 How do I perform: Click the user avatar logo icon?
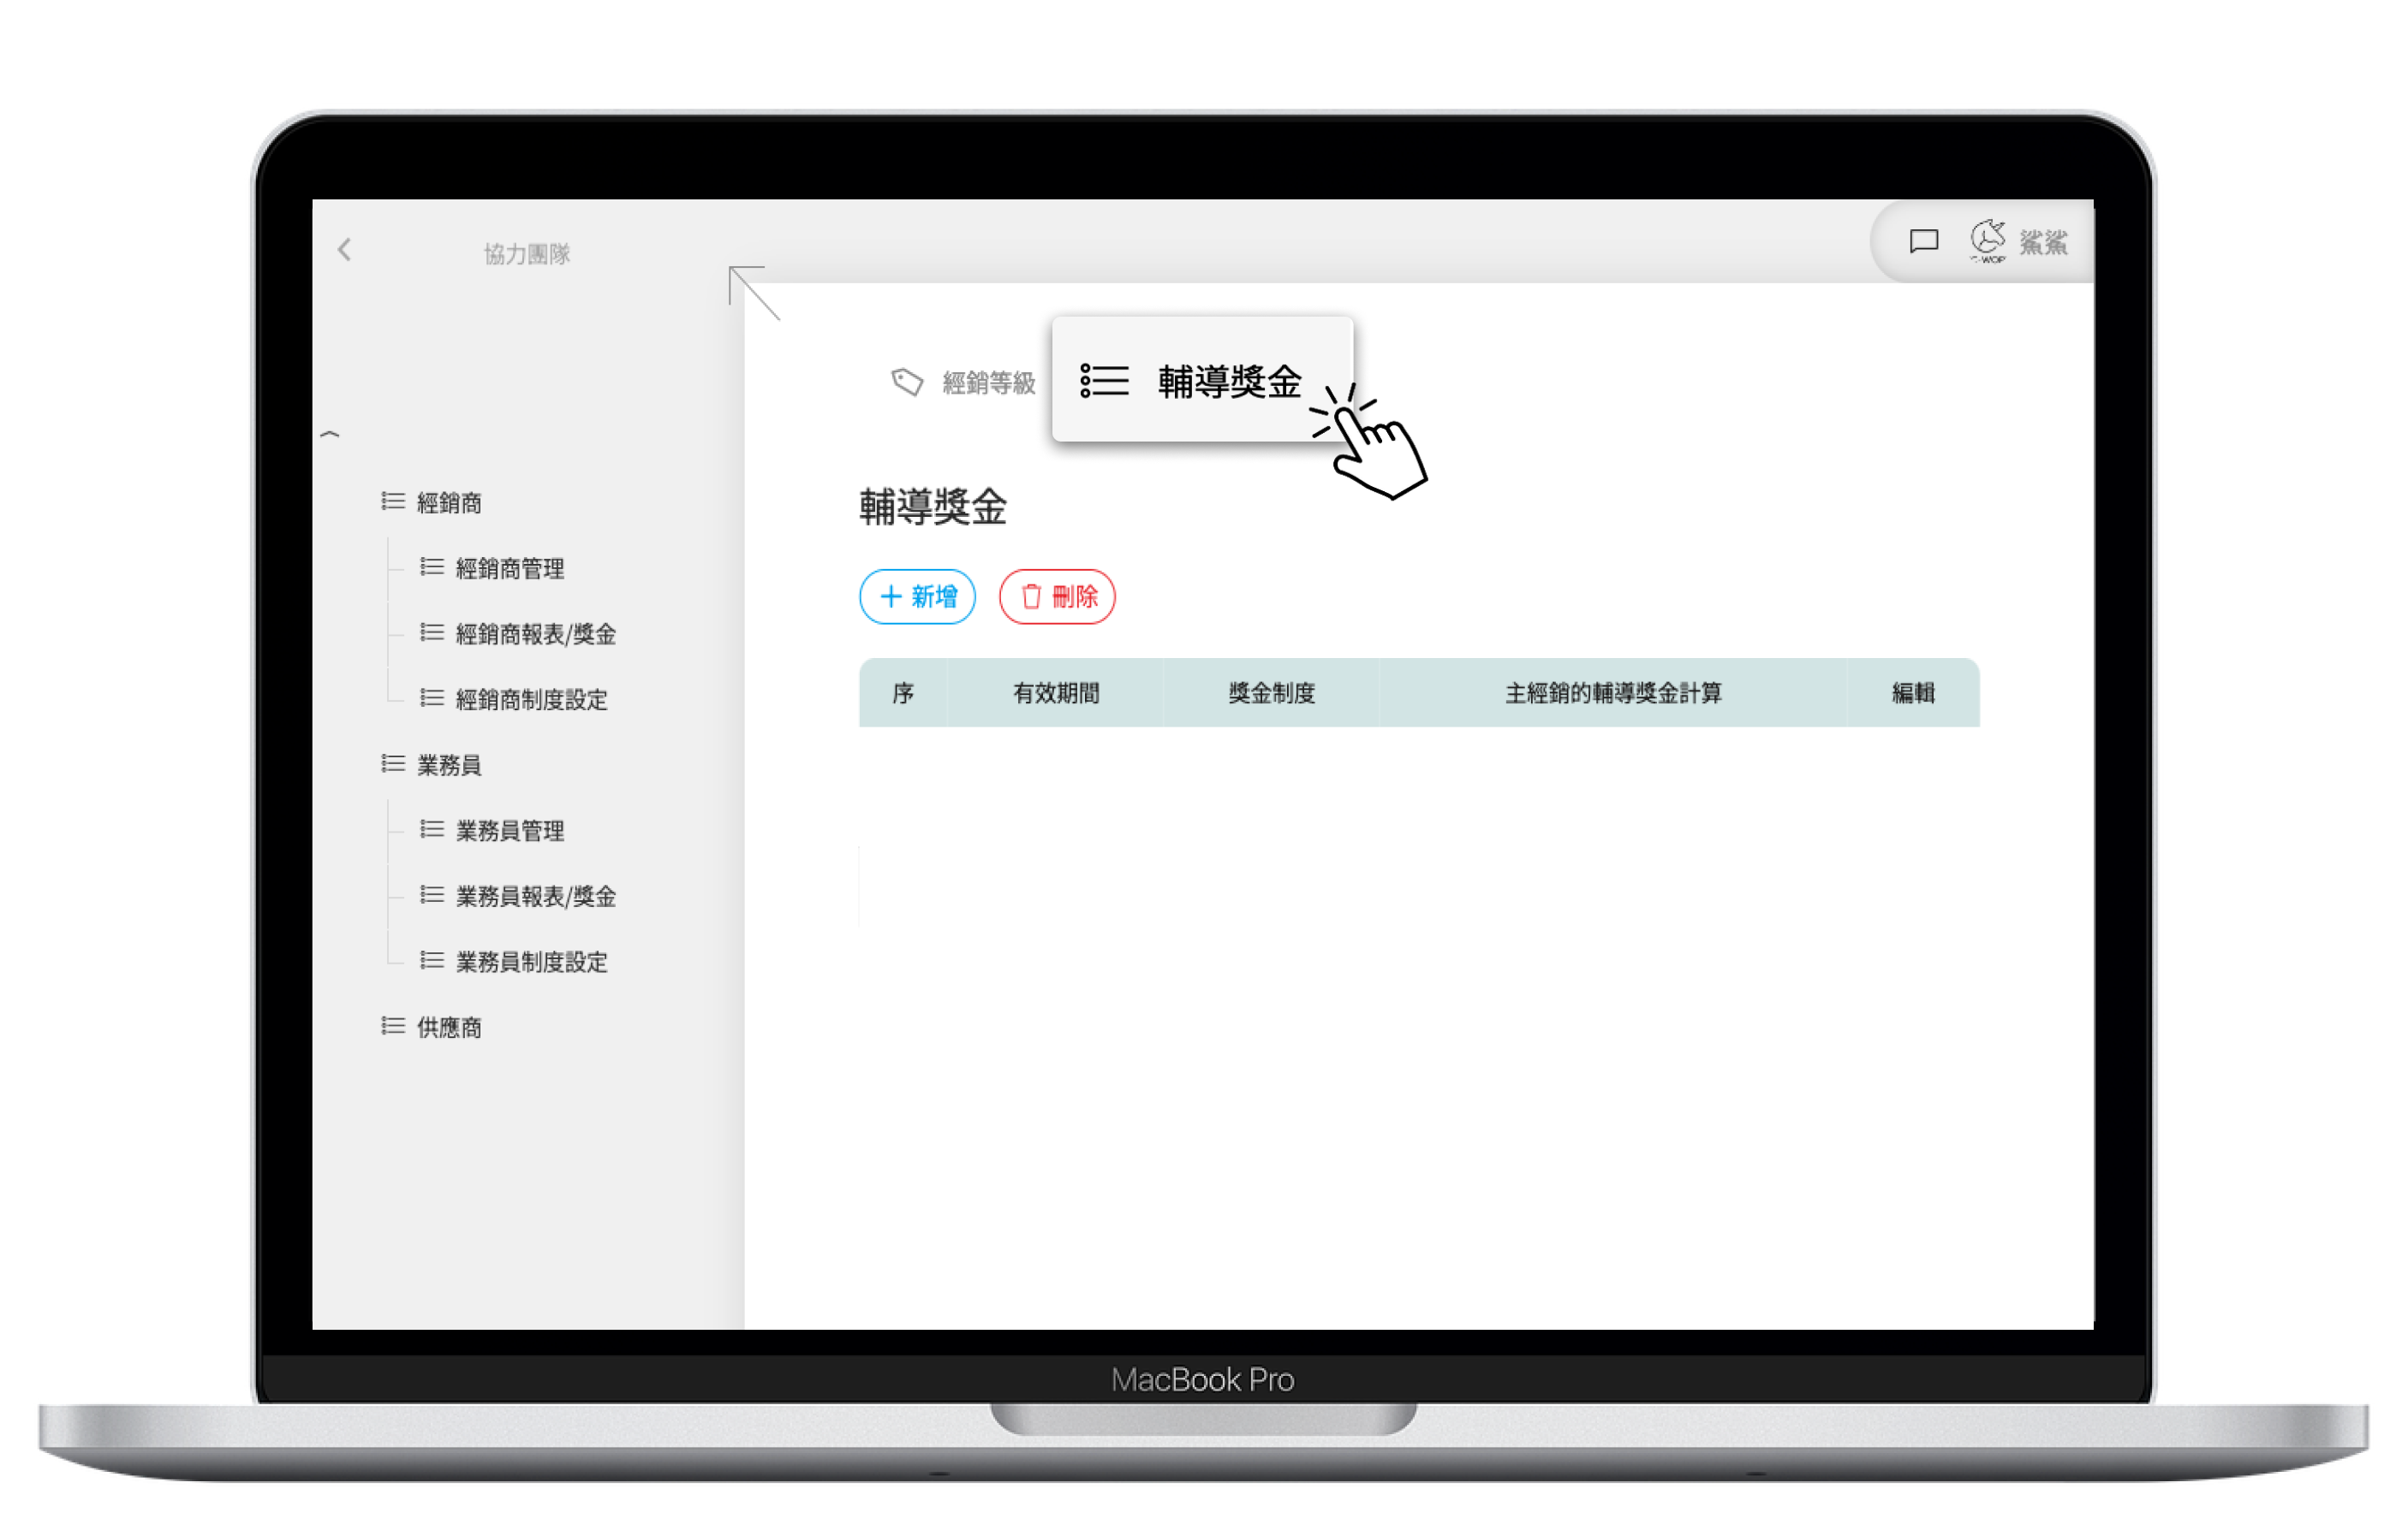coord(1987,240)
